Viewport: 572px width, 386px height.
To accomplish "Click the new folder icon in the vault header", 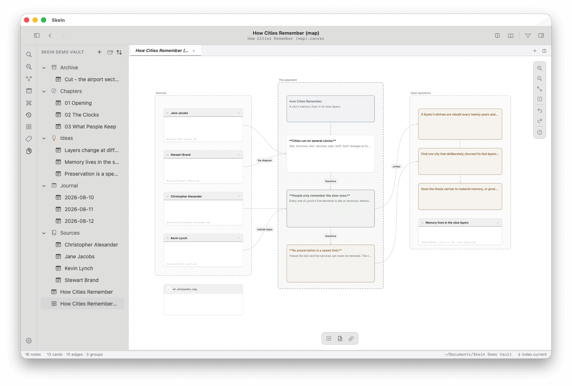I will click(110, 52).
